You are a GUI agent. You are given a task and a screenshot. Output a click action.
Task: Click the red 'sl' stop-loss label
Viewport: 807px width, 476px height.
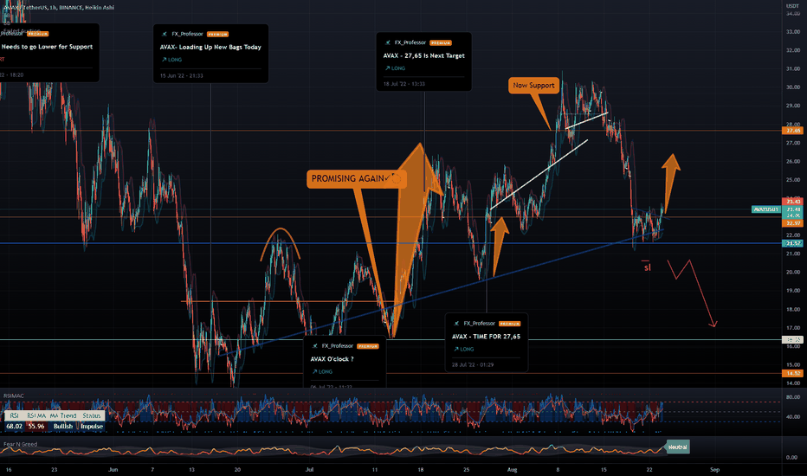(647, 267)
